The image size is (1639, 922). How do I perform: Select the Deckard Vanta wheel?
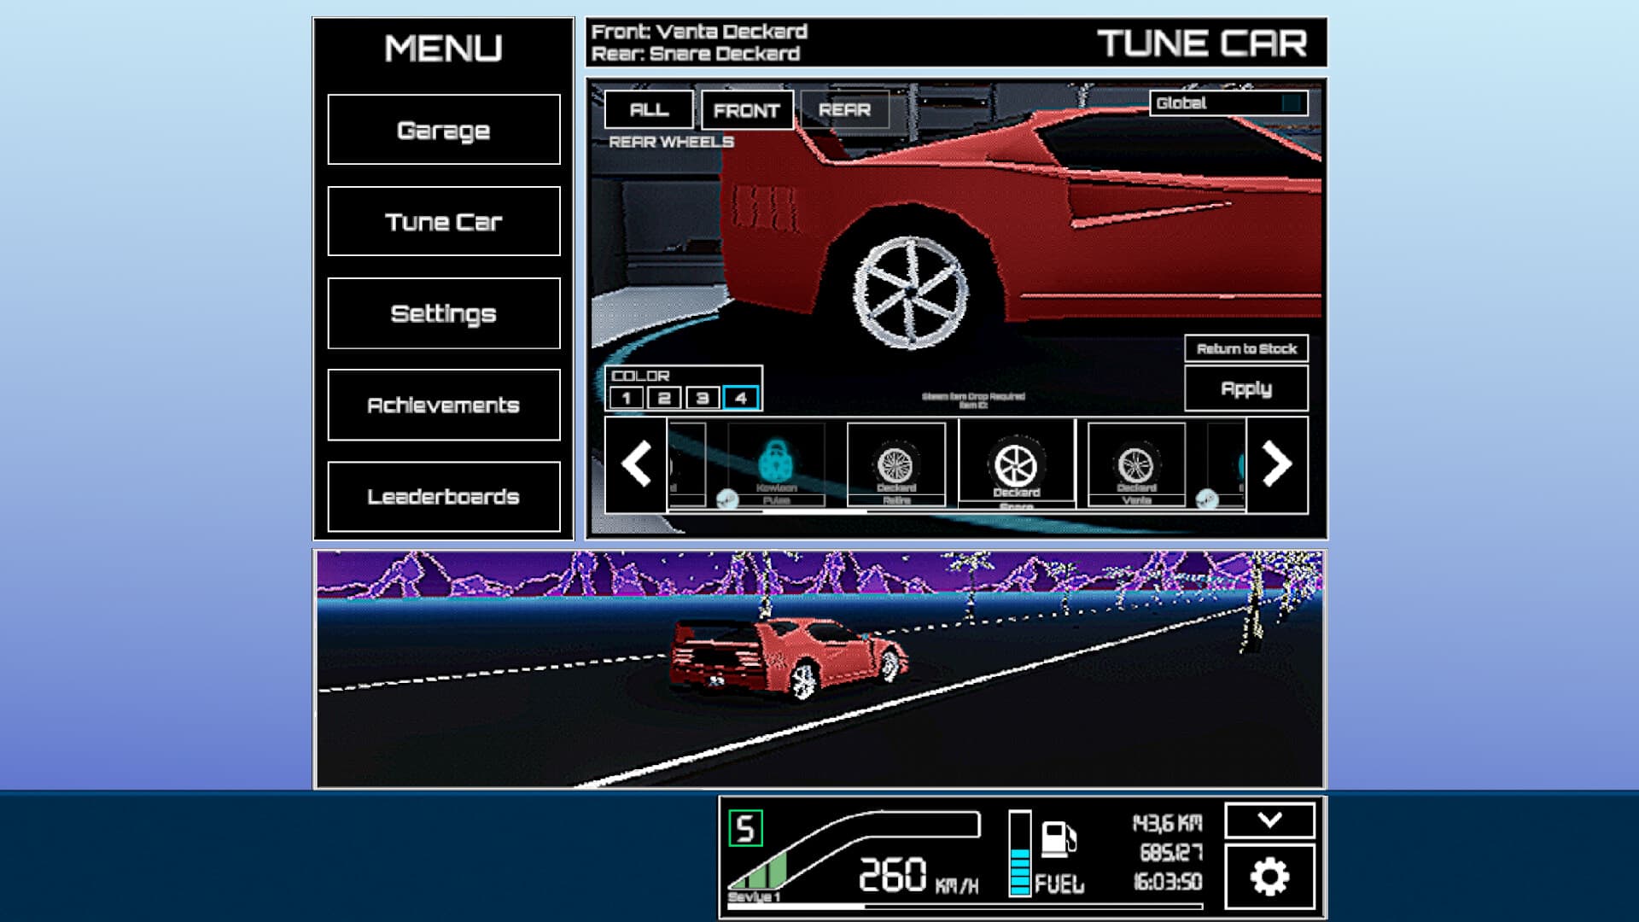(1135, 461)
